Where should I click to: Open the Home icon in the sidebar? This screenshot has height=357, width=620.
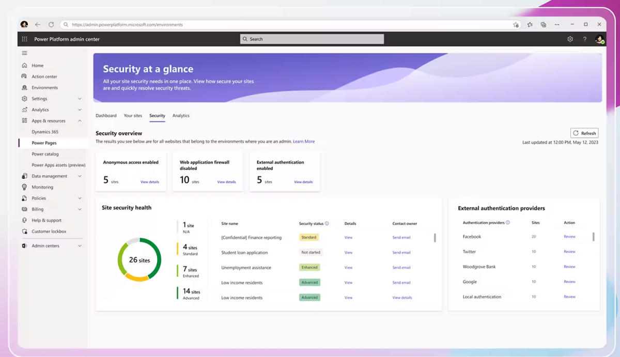pyautogui.click(x=24, y=65)
